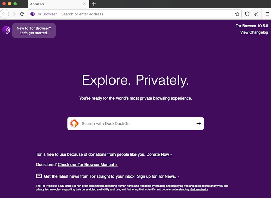Open a new tab with the plus button
The width and height of the screenshot is (271, 198).
click(x=94, y=4)
